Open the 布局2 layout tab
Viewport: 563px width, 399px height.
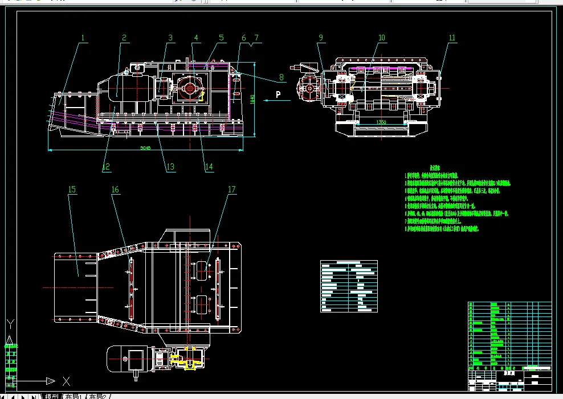click(x=97, y=397)
